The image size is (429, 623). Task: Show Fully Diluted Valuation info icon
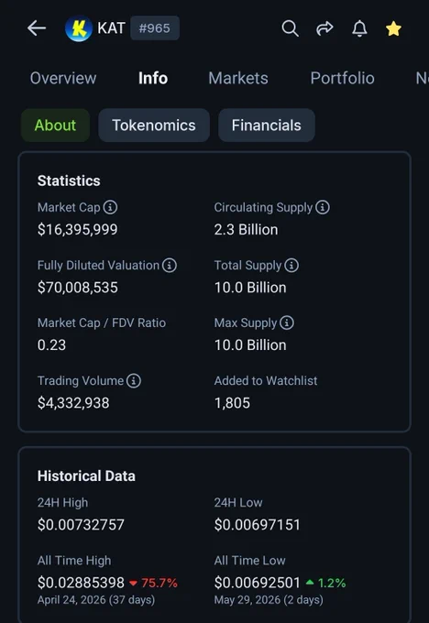click(x=170, y=265)
